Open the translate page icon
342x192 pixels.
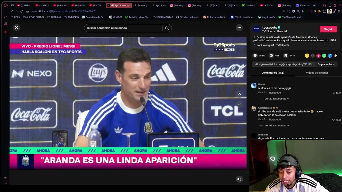point(298,11)
